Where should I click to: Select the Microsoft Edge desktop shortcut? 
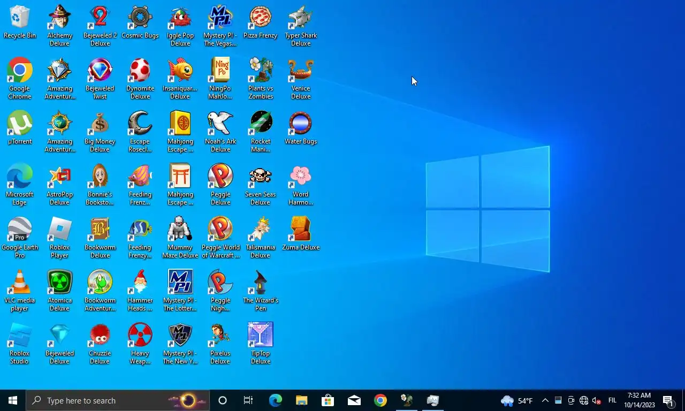(x=20, y=185)
